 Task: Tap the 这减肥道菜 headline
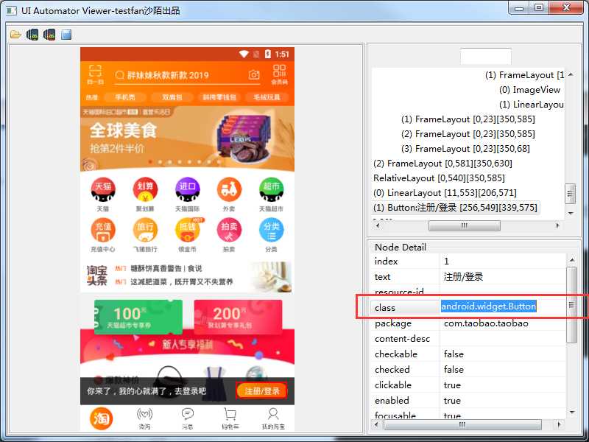pyautogui.click(x=182, y=281)
